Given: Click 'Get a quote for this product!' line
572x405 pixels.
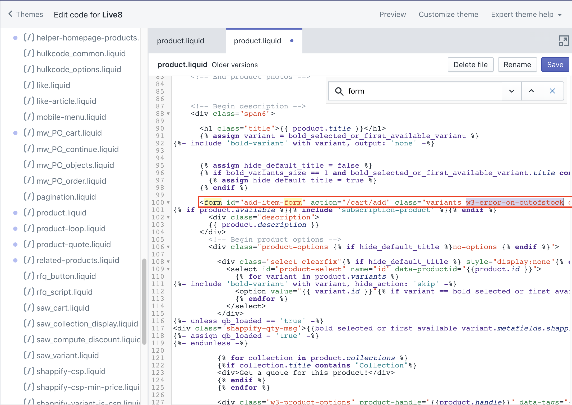Looking at the screenshot, I should point(306,373).
